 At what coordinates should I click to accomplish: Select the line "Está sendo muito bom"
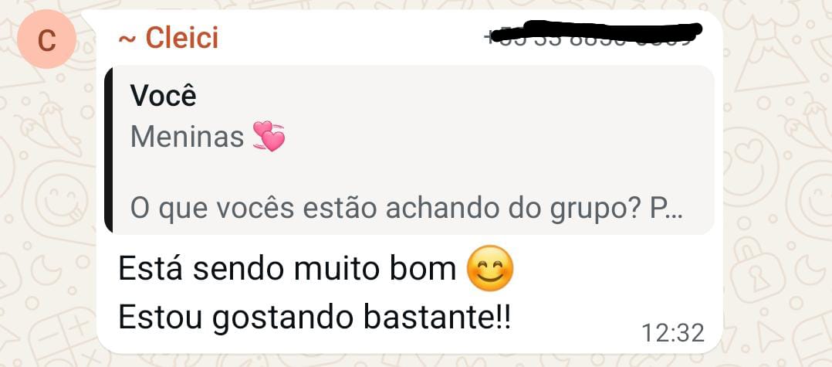(x=286, y=269)
